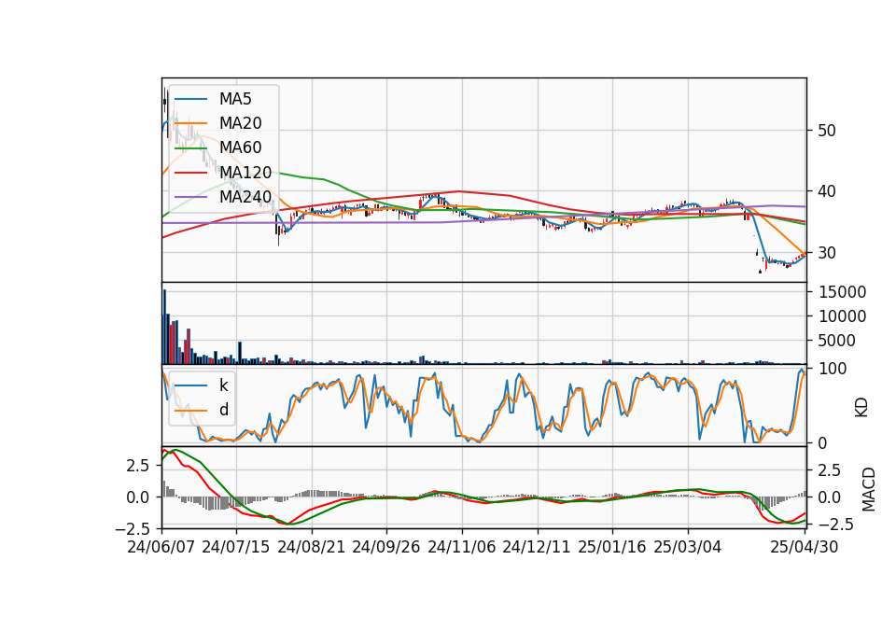The height and width of the screenshot is (644, 896).
Task: Click the MA60 legend label
Action: point(240,148)
